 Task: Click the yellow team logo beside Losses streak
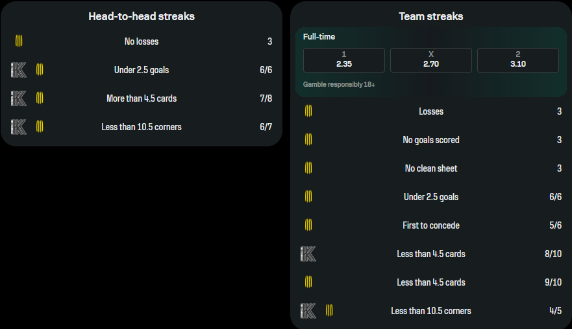[308, 111]
